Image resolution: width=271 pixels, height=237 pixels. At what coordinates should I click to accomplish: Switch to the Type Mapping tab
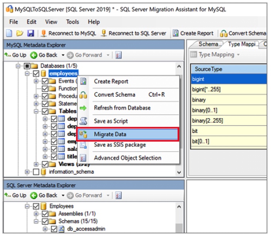click(242, 44)
